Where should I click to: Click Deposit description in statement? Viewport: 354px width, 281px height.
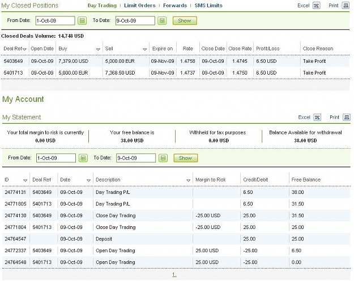(x=104, y=239)
